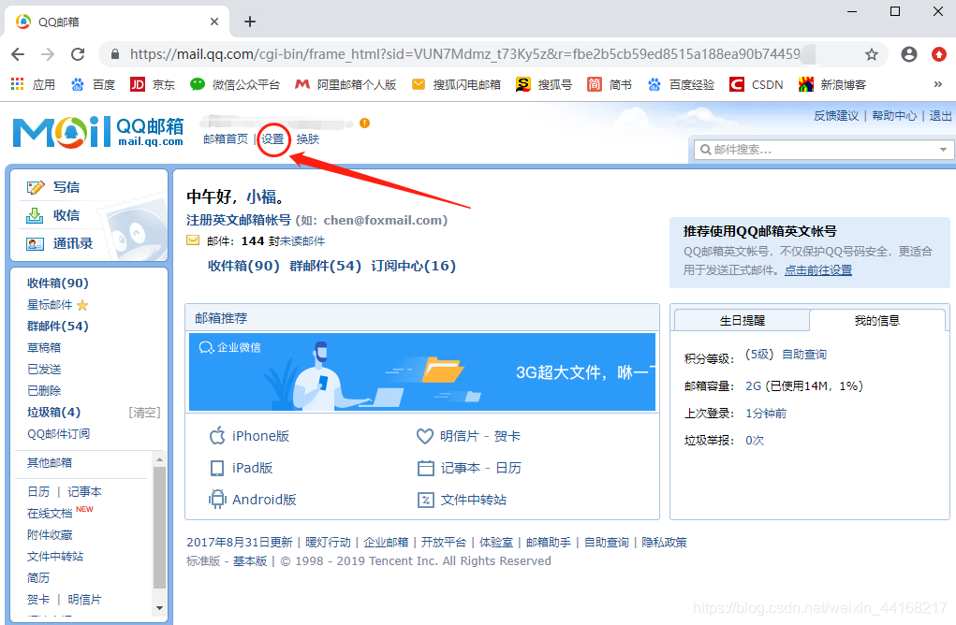
Task: Click sidebar scrollbar down arrow
Action: [160, 608]
